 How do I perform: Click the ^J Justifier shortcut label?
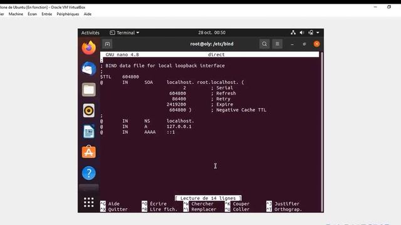pos(283,204)
